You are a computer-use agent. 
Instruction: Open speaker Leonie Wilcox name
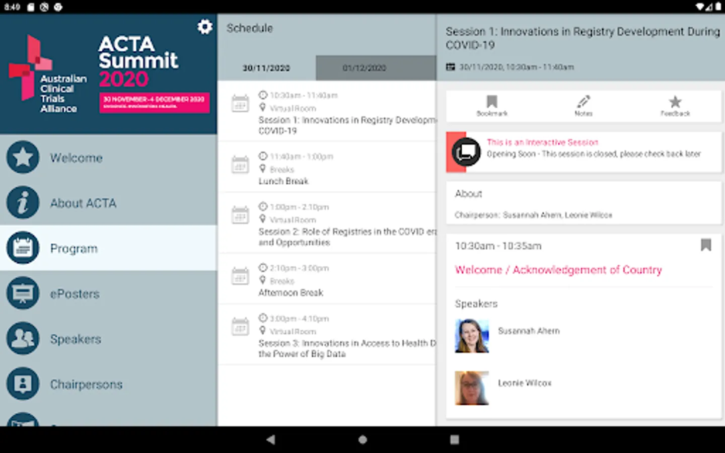(525, 383)
